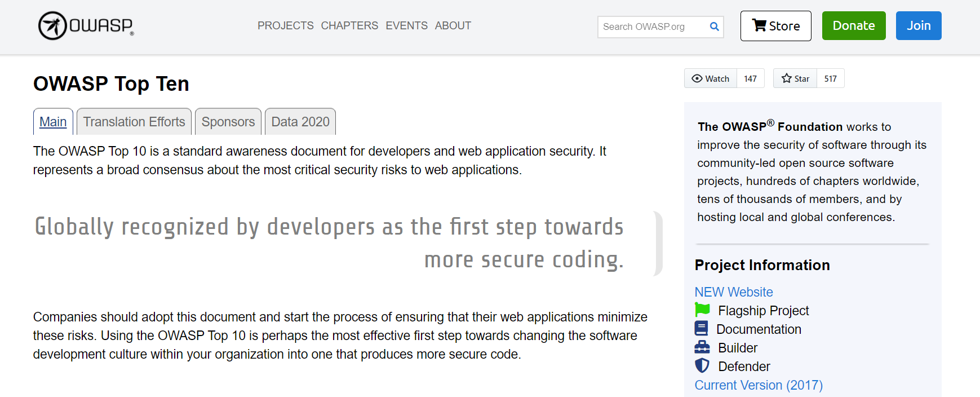Open the CHAPTERS menu

coord(349,26)
